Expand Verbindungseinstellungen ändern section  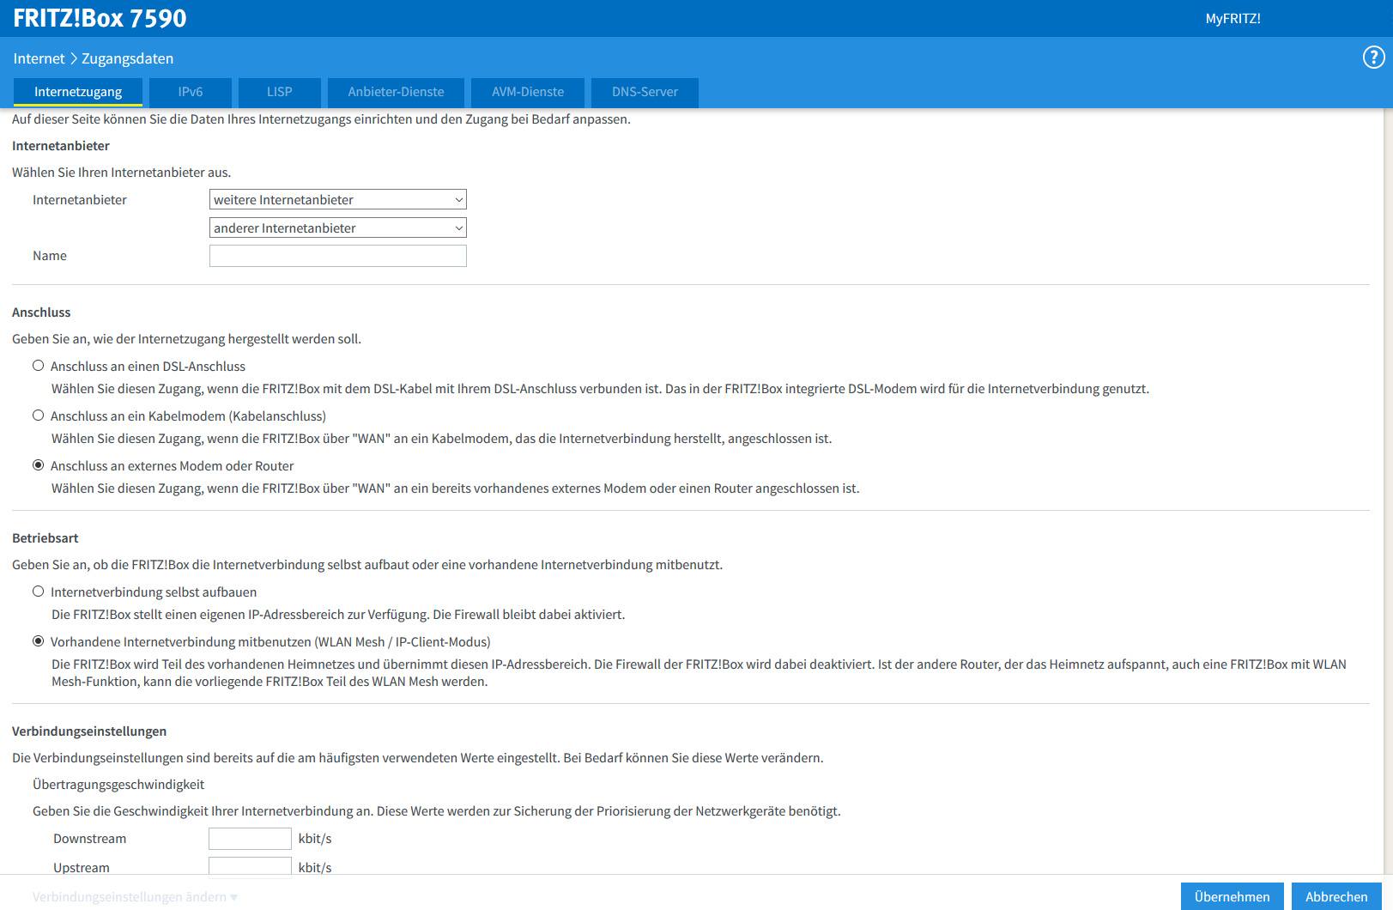(x=135, y=896)
